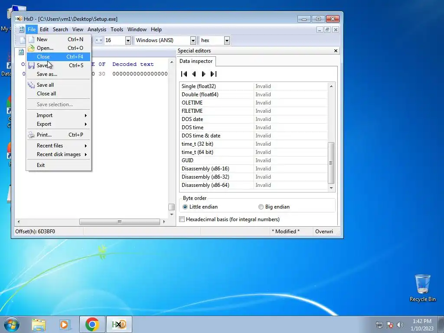The image size is (444, 333).
Task: Click the Show desktop button
Action: point(441,324)
